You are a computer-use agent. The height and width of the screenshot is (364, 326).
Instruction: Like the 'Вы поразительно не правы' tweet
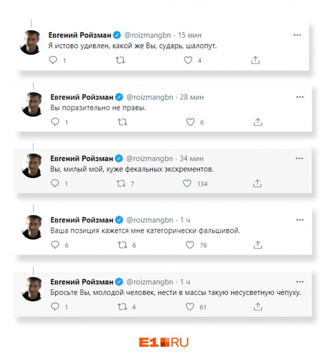(x=190, y=122)
